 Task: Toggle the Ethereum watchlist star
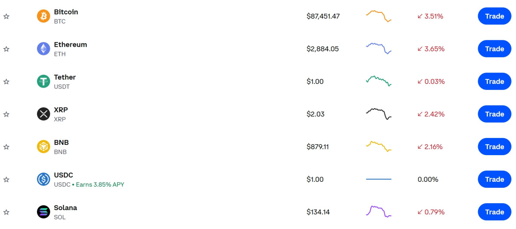[6, 49]
